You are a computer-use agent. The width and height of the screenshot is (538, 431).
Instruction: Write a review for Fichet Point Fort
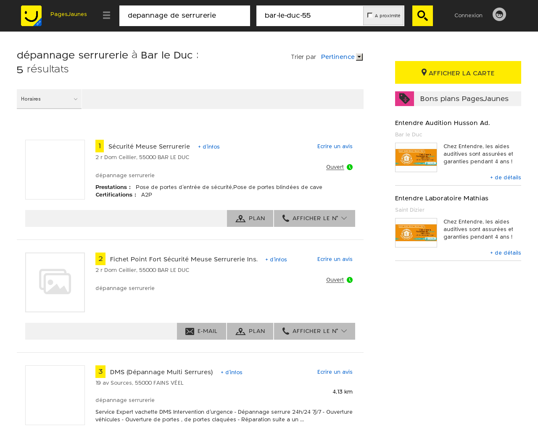tap(335, 259)
